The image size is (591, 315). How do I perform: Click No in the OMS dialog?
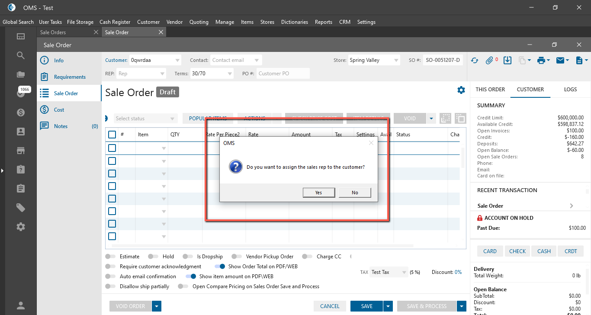coord(355,193)
